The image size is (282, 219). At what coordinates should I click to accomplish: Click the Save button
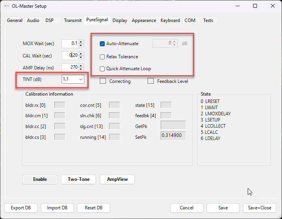pos(223,208)
